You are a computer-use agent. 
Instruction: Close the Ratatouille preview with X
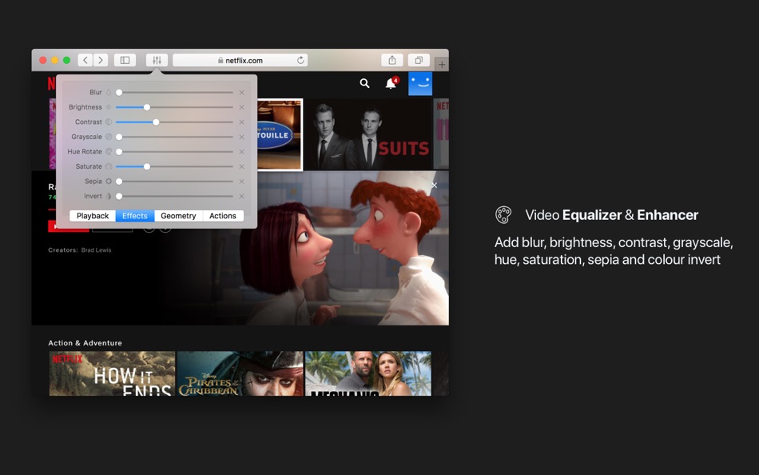(434, 186)
